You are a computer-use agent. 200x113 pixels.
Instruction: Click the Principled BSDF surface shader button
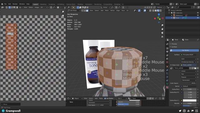[189, 55]
